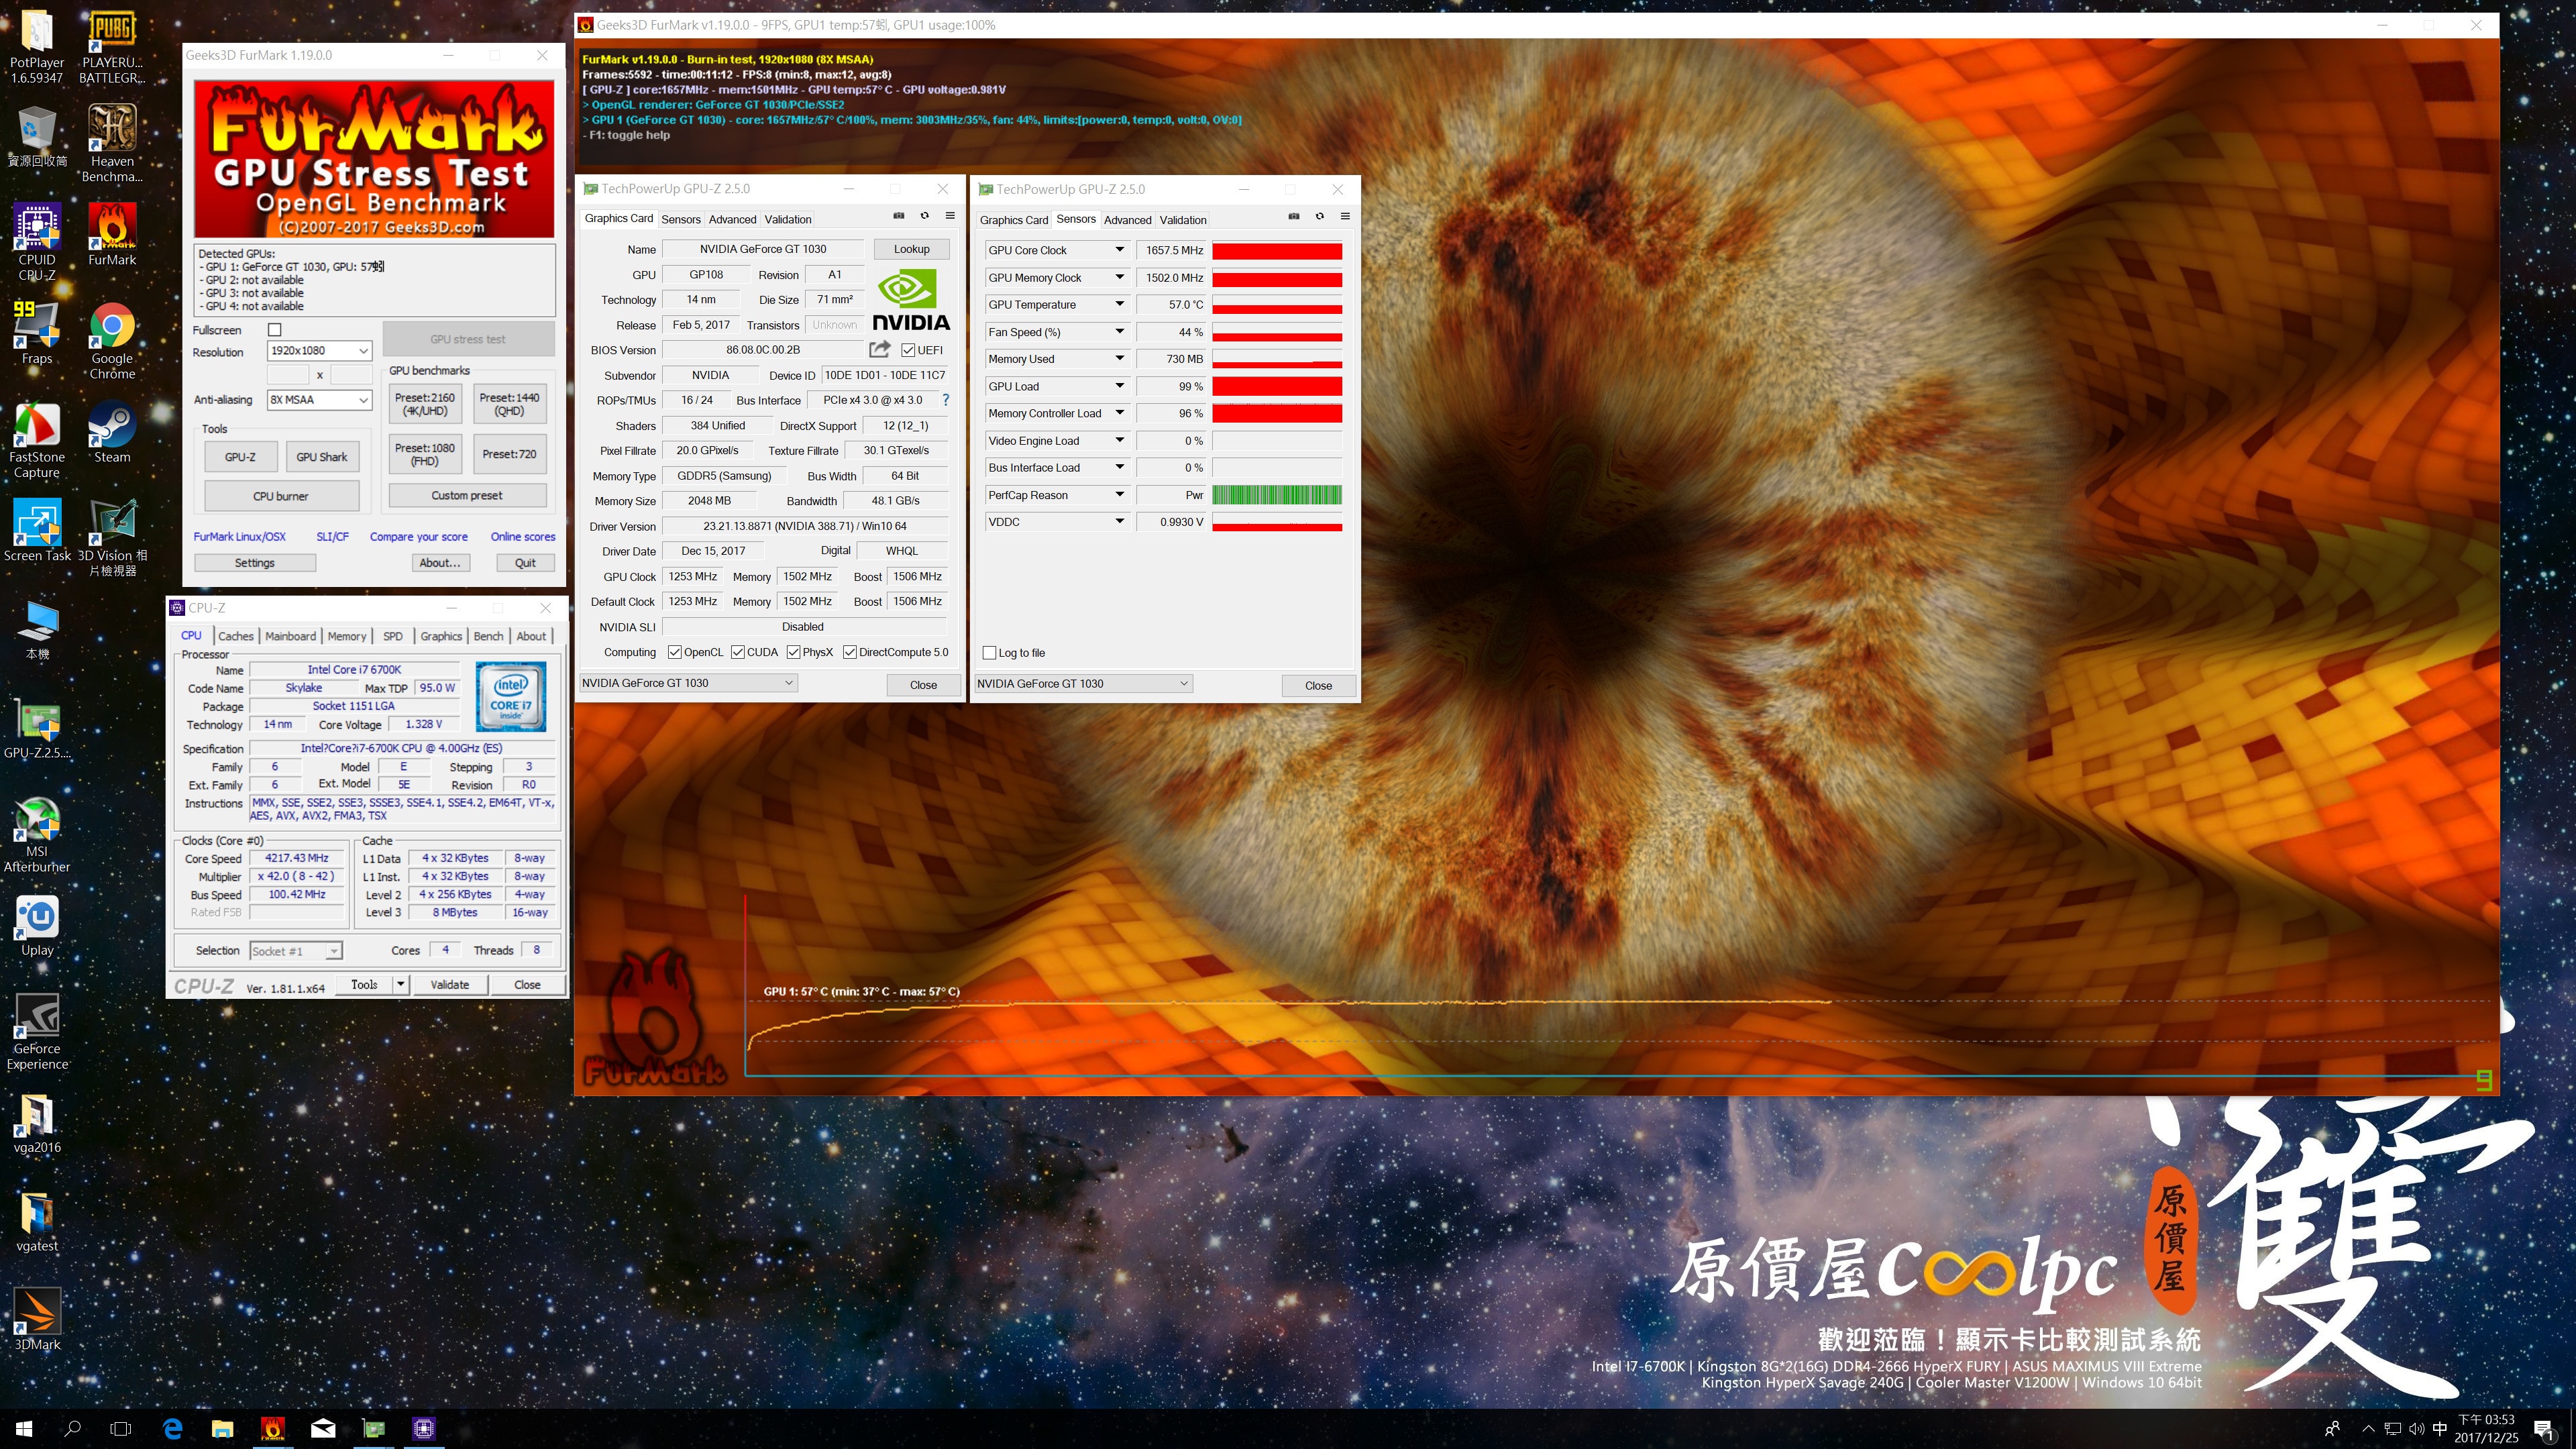This screenshot has width=2576, height=1449.
Task: Open the PotPlayer desktop icon
Action: point(37,47)
